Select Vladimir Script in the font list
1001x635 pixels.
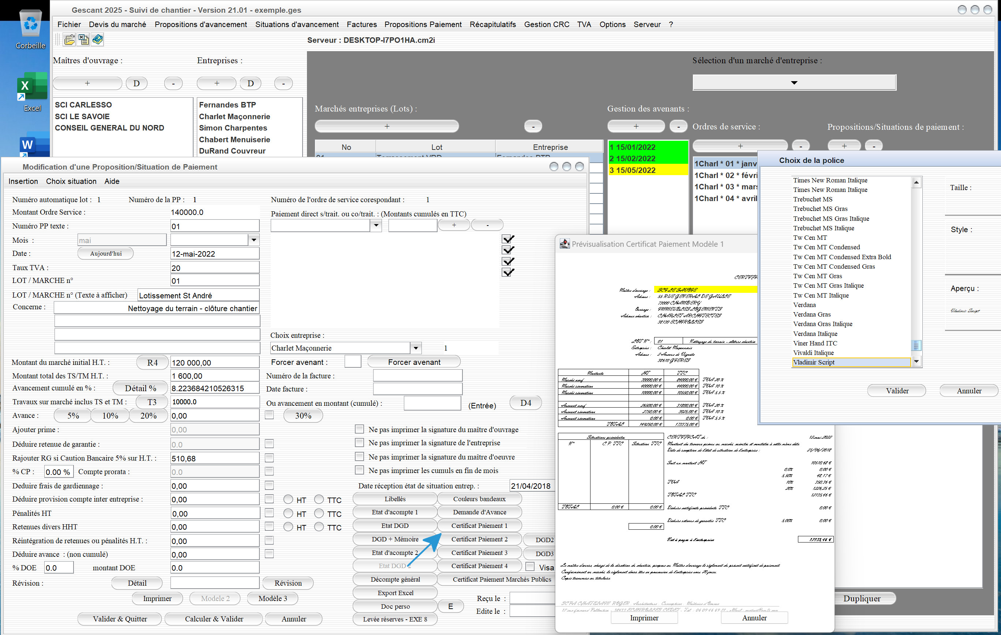(851, 362)
